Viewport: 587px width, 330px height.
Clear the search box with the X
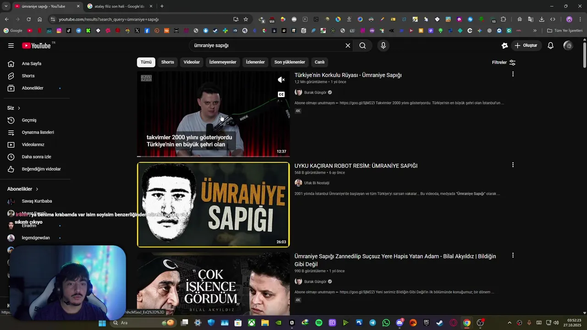coord(348,45)
